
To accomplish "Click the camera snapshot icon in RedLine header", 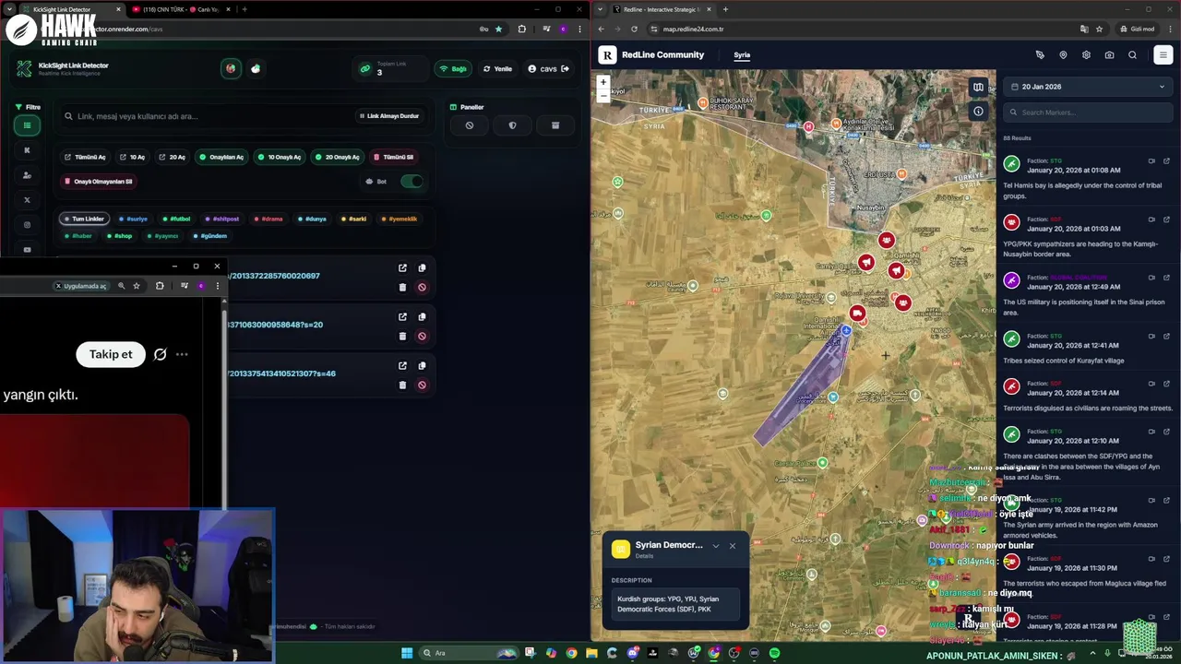I will 1109,55.
